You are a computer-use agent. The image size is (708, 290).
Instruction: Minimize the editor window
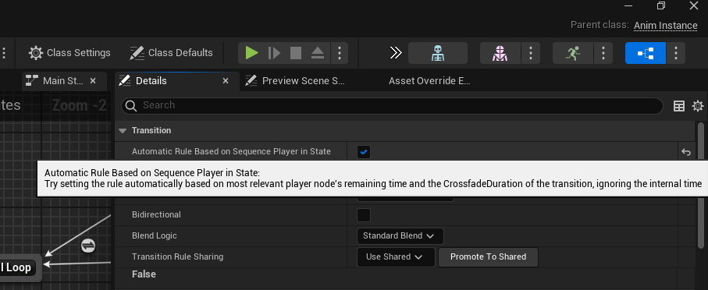pyautogui.click(x=628, y=5)
